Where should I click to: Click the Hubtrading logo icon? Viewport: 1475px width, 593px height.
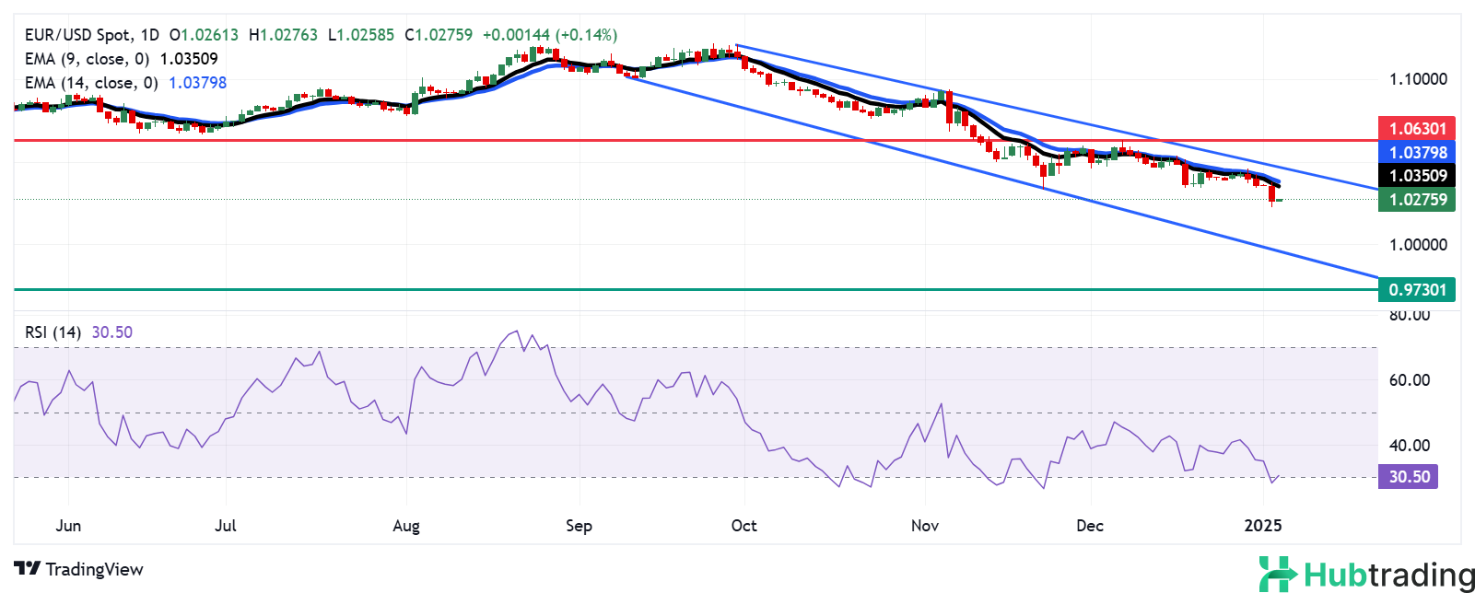(x=1279, y=574)
